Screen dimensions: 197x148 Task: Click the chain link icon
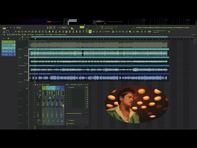pyautogui.click(x=100, y=31)
